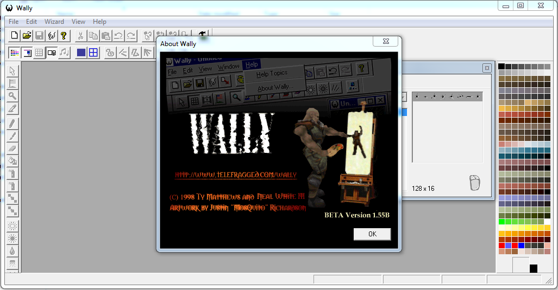Screen dimensions: 558x290
Task: Pick the pure blue palette swatch
Action: click(x=522, y=246)
